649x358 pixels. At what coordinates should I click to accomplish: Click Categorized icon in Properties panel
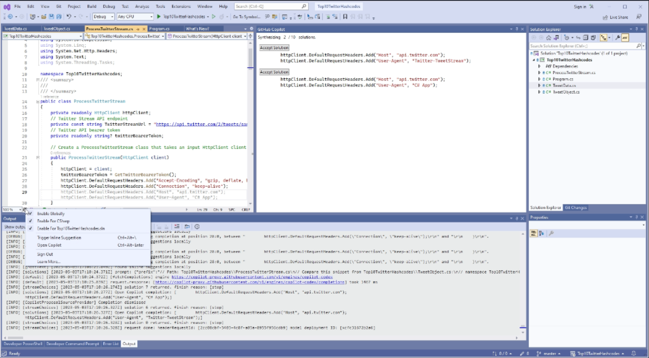[534, 233]
